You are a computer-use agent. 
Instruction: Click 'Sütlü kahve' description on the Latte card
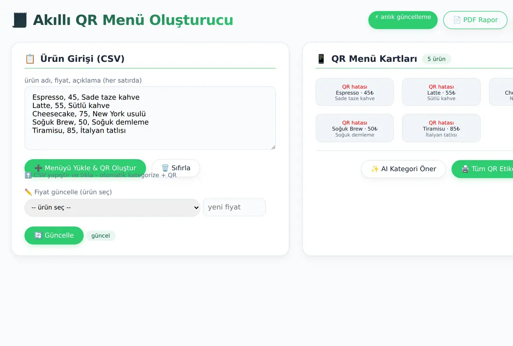coord(441,99)
